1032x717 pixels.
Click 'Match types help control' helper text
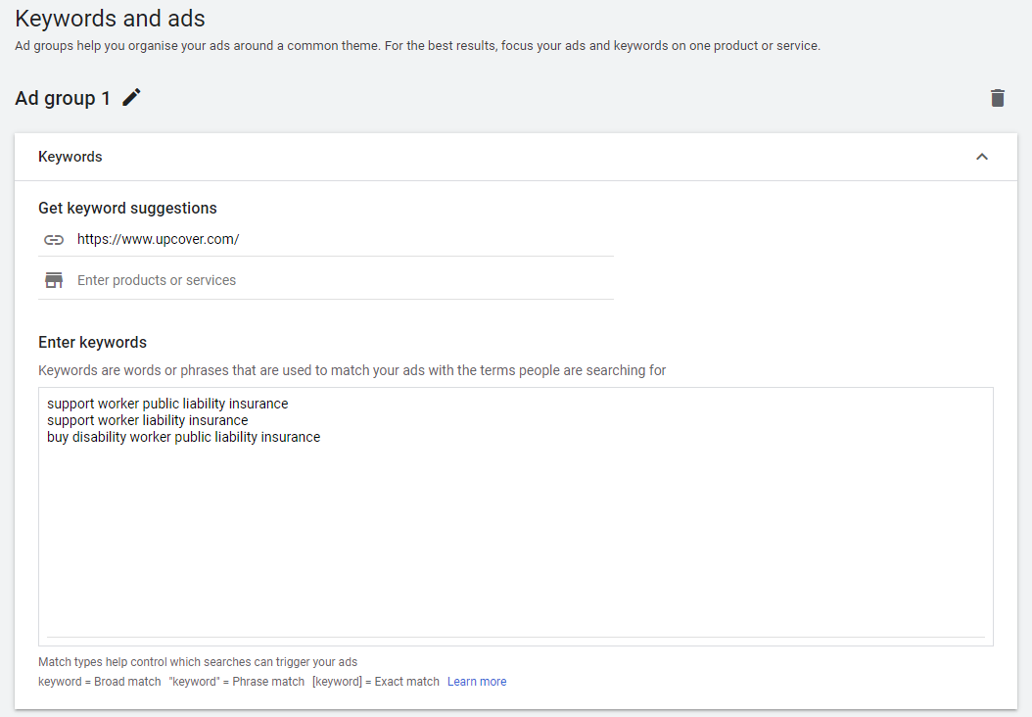tap(198, 662)
